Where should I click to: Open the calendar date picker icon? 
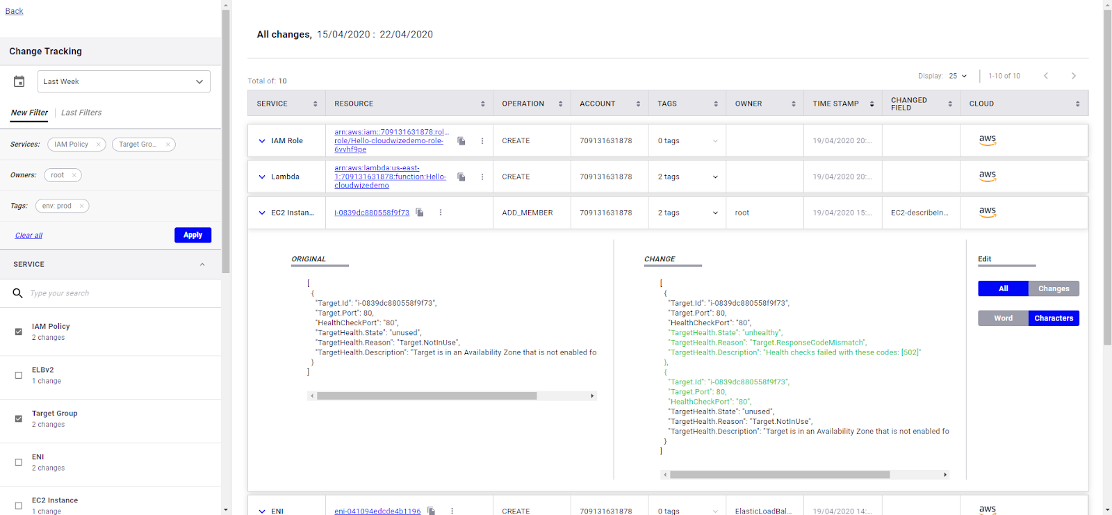(19, 81)
